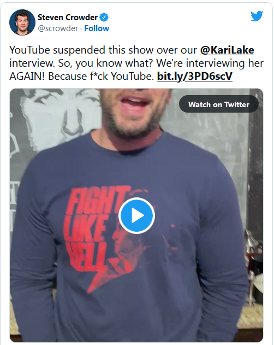Click the Twitter bird logo

point(257,16)
